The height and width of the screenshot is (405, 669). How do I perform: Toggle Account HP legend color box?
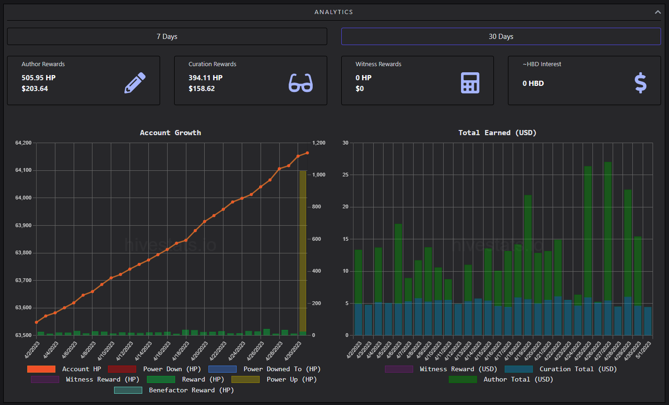pyautogui.click(x=41, y=369)
